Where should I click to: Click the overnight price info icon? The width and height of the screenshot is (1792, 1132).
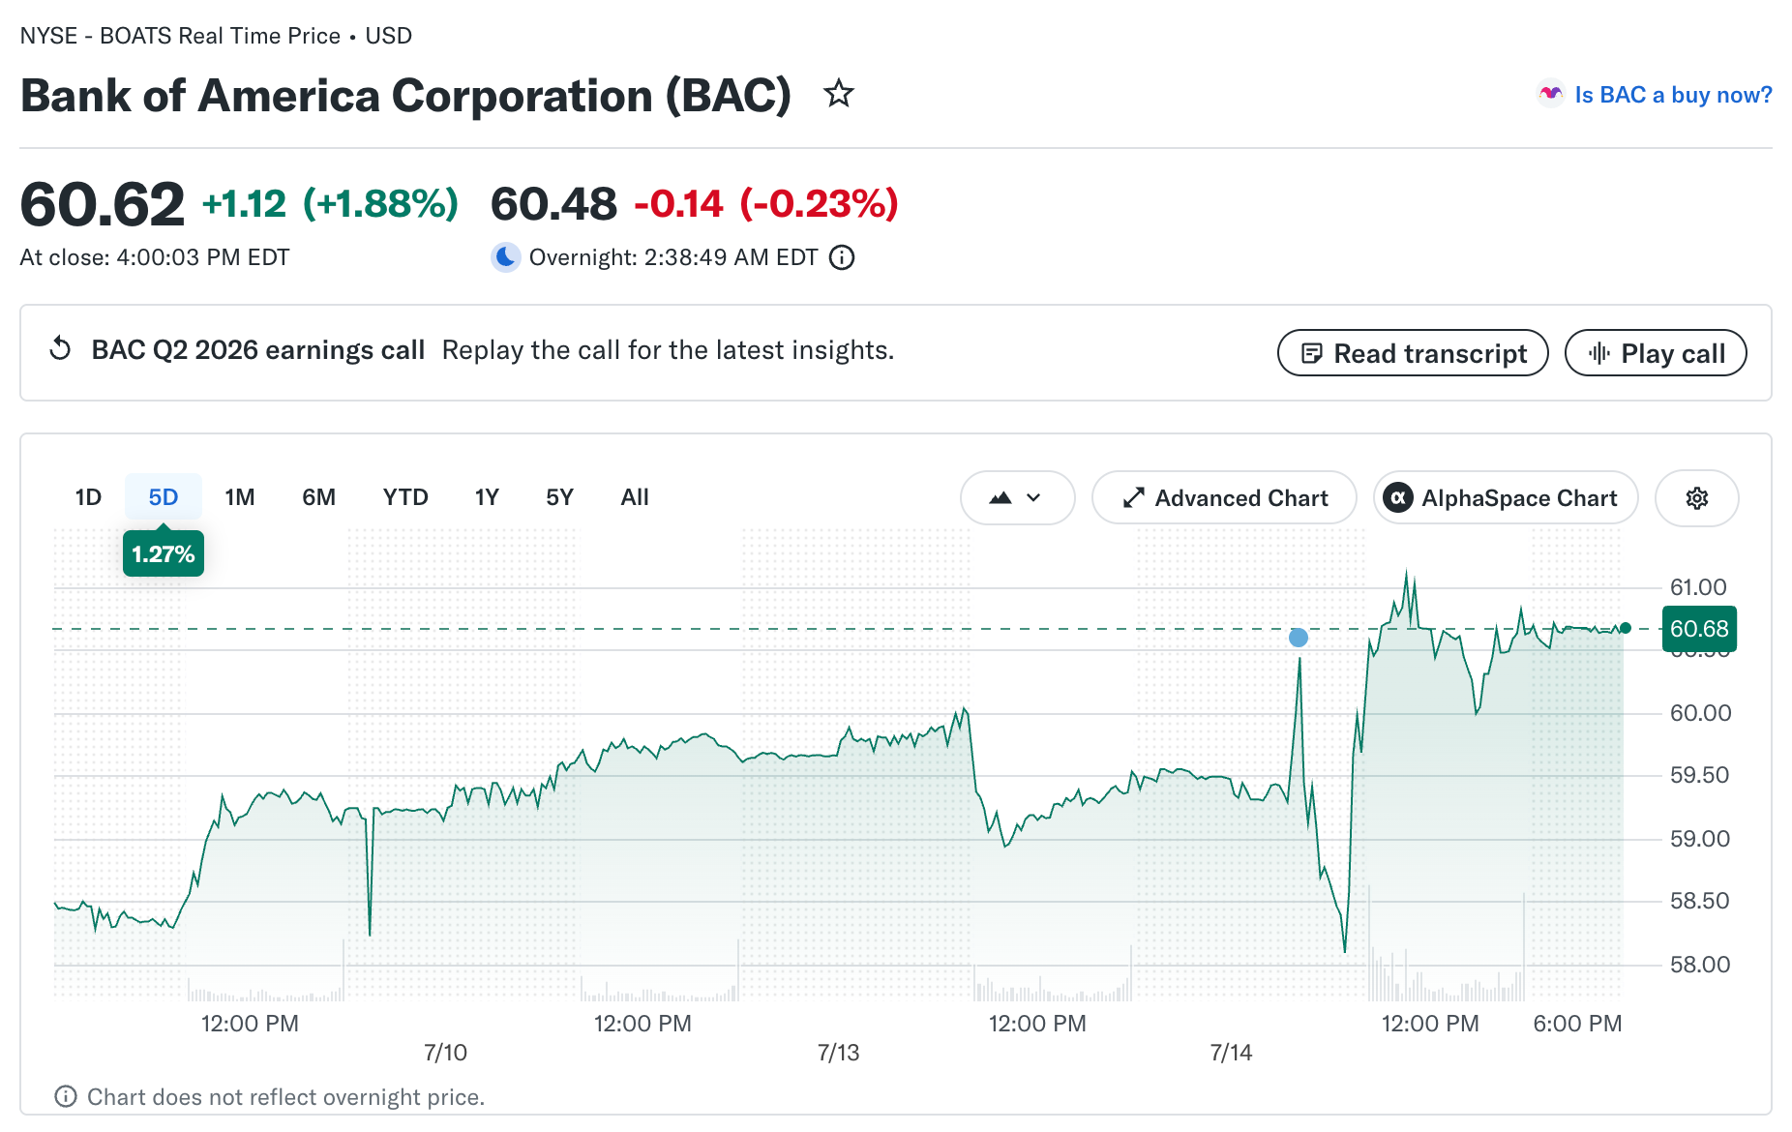click(x=842, y=257)
